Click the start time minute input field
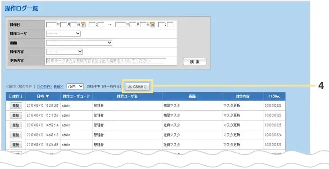329x169 pixels. point(101,25)
